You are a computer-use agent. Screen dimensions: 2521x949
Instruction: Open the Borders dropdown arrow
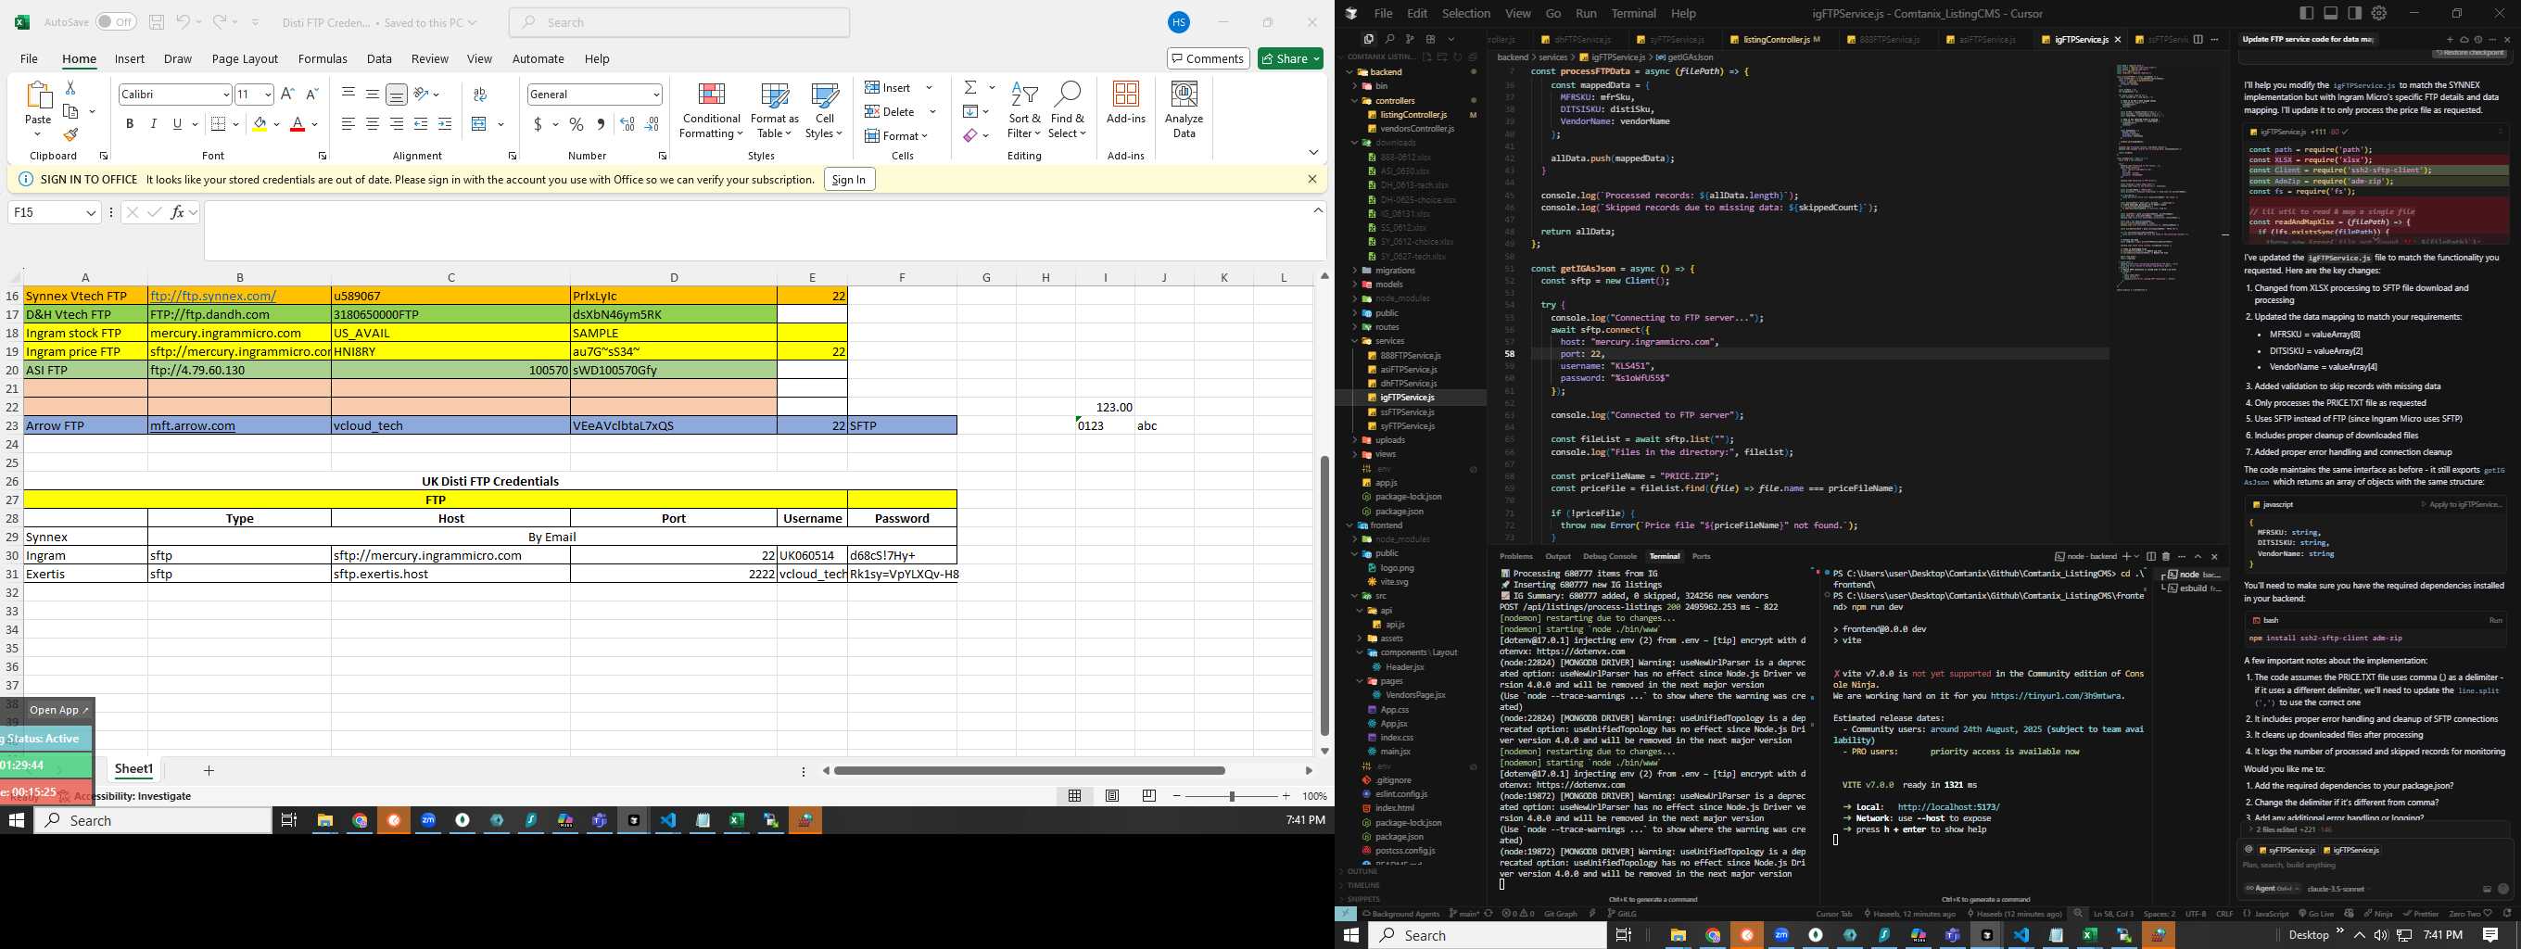(x=235, y=124)
